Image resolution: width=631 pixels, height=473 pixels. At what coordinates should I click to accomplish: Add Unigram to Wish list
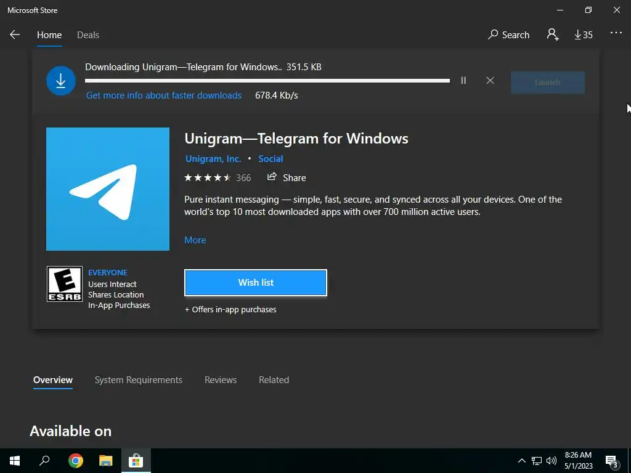coord(256,283)
